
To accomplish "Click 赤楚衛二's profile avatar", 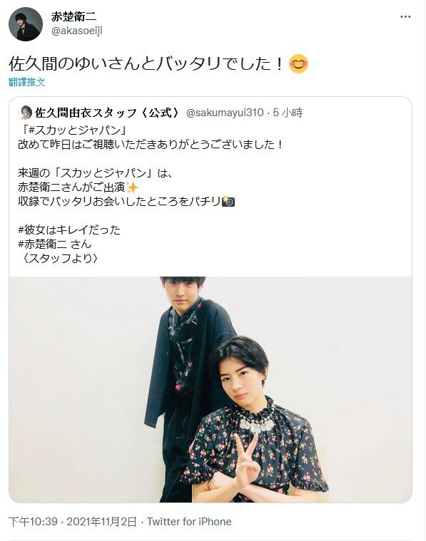I will click(25, 24).
